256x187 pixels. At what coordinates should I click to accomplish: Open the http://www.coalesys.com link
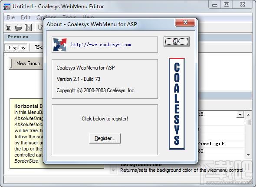click(x=101, y=44)
